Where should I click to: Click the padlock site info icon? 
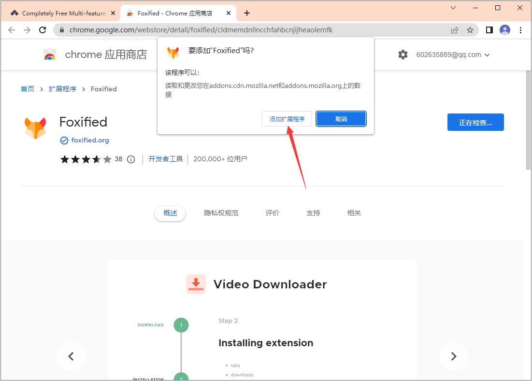coord(62,30)
